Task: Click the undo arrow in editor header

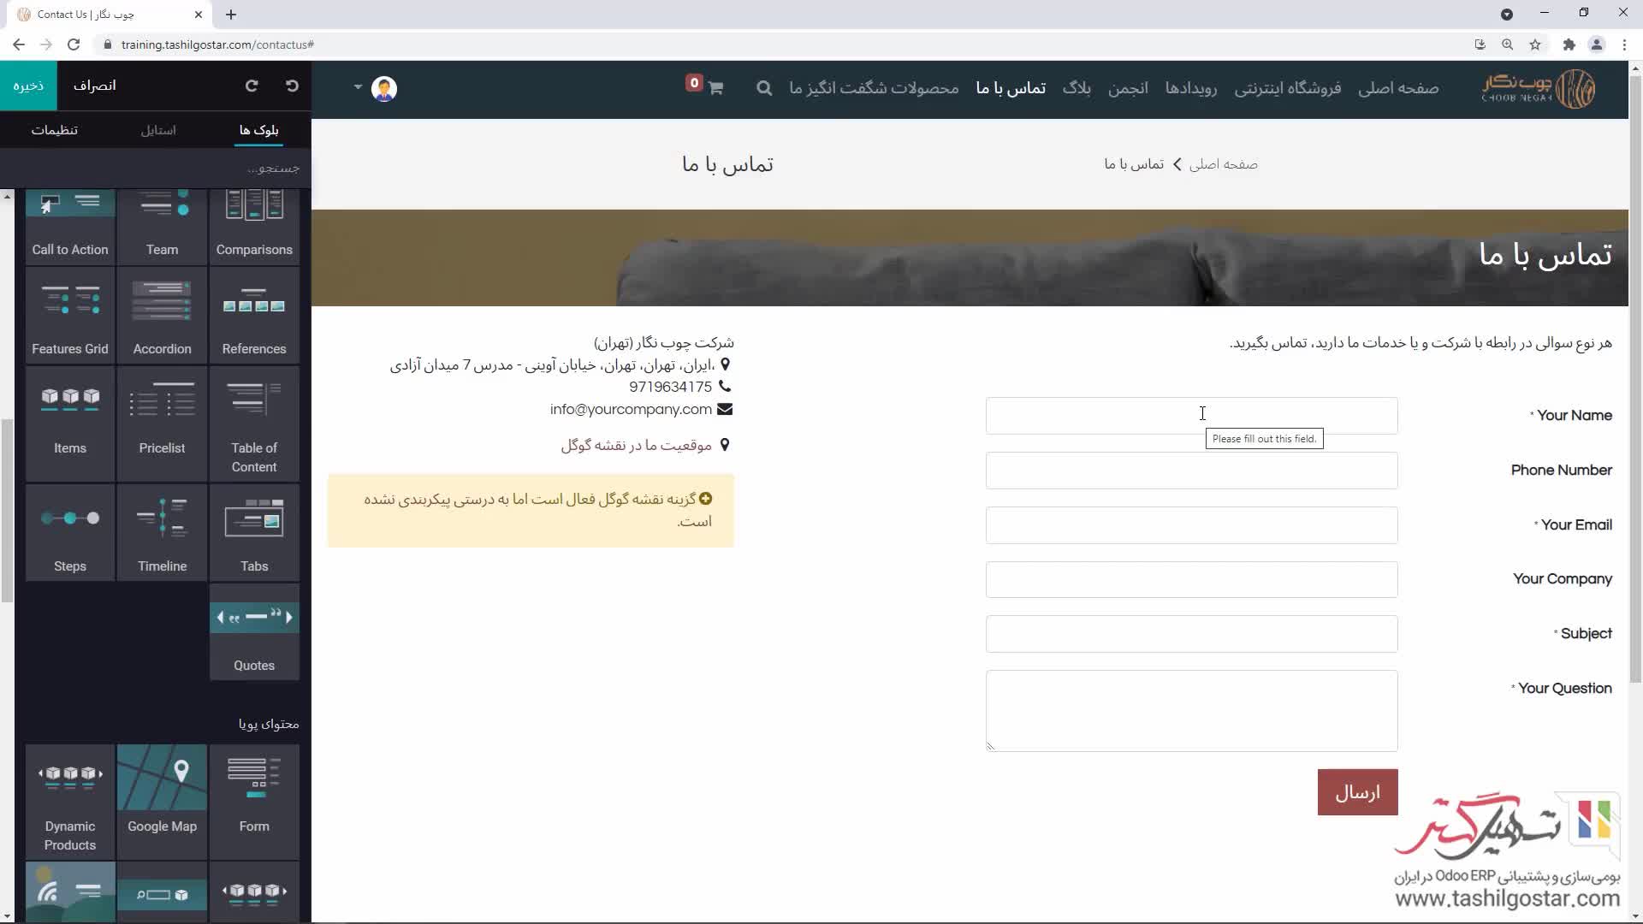Action: pos(292,86)
